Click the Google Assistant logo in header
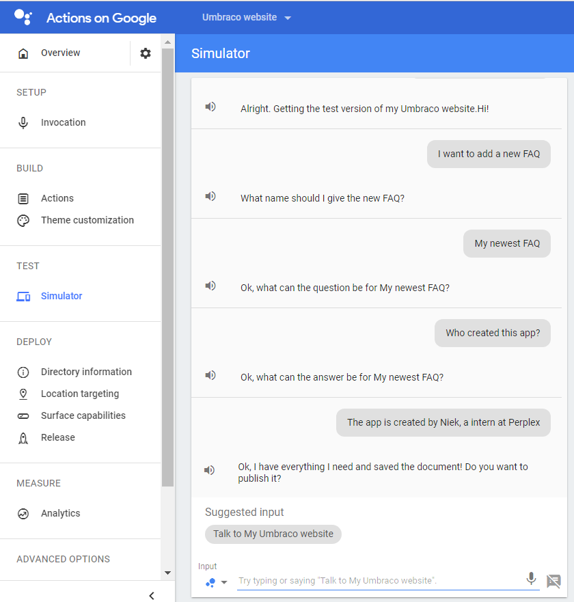Image resolution: width=574 pixels, height=602 pixels. point(23,17)
